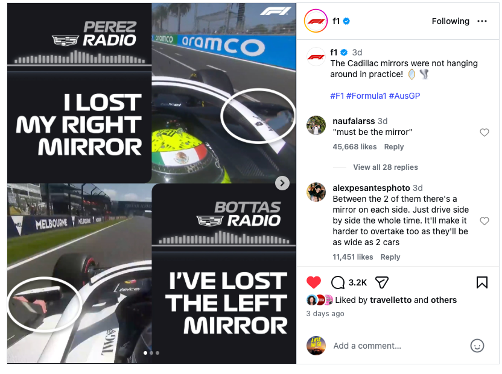
Task: View 45,668 likes on comment
Action: click(x=354, y=147)
